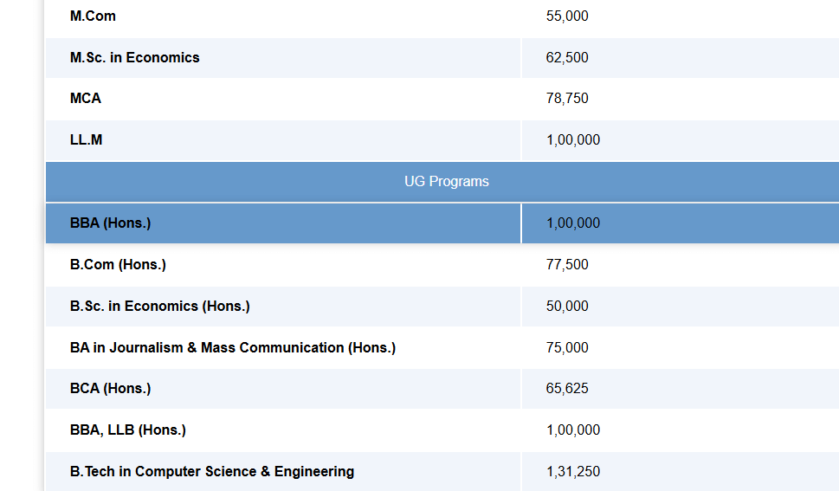Click the M.Com program name cell

[x=93, y=16]
